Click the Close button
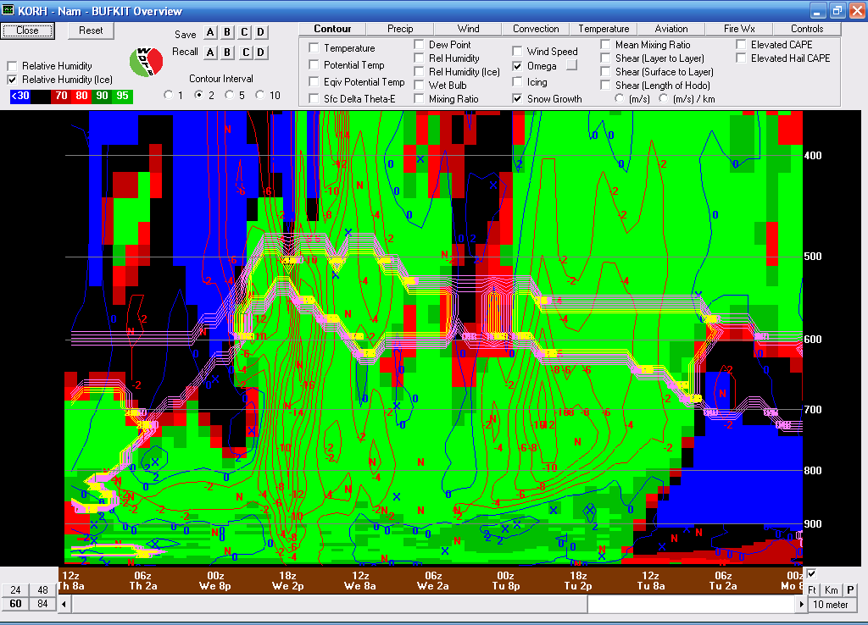This screenshot has height=625, width=868. tap(28, 30)
